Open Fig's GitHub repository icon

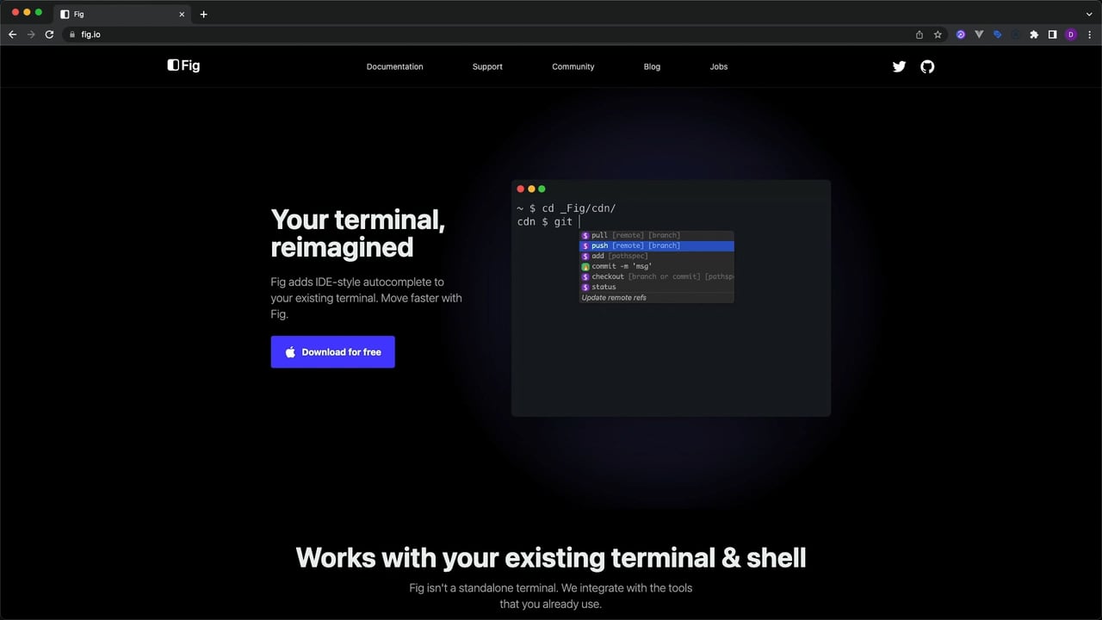pyautogui.click(x=927, y=66)
